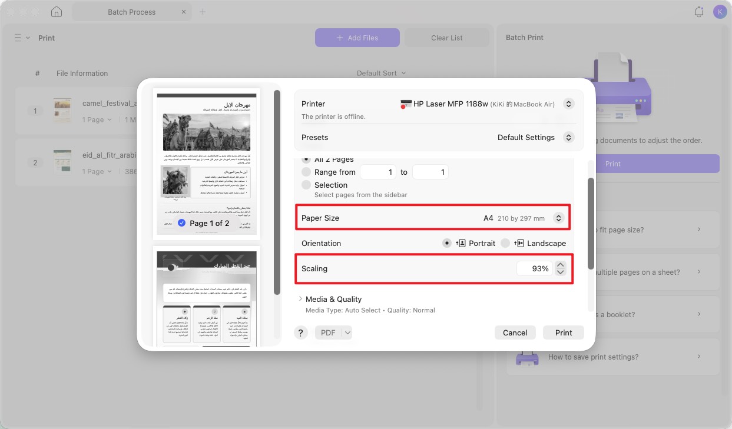Open the Presets Default Settings popup
The width and height of the screenshot is (732, 429).
(x=568, y=137)
